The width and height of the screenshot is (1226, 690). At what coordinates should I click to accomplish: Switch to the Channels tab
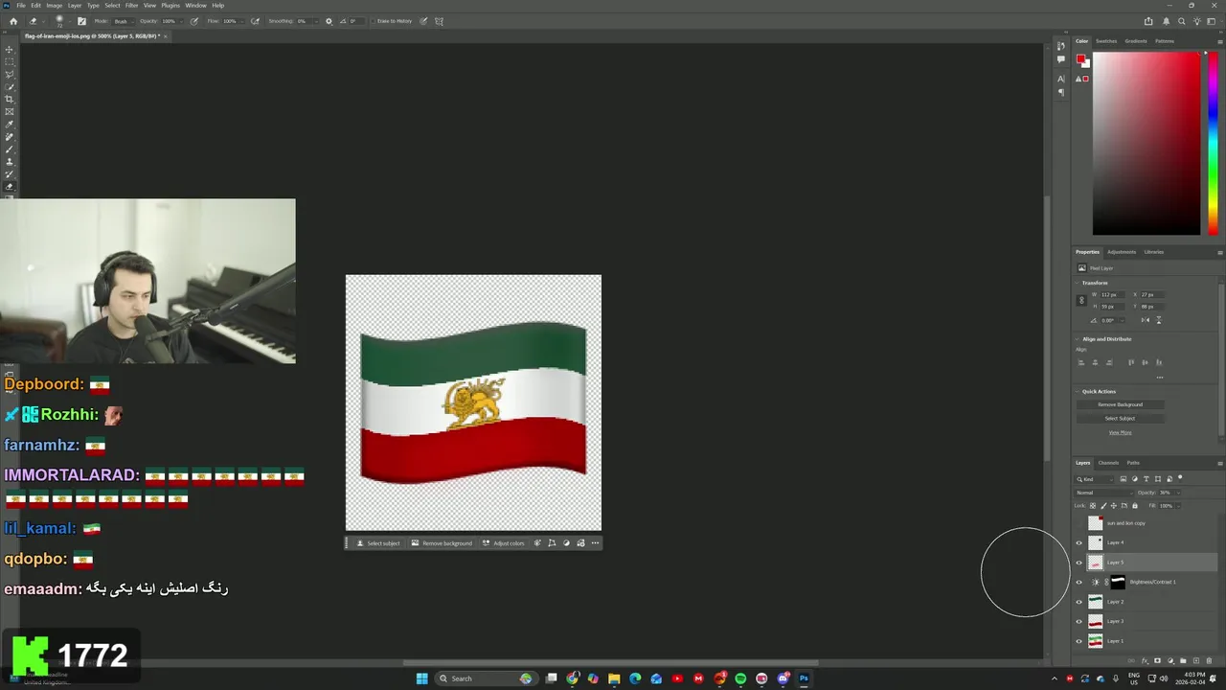click(x=1108, y=463)
